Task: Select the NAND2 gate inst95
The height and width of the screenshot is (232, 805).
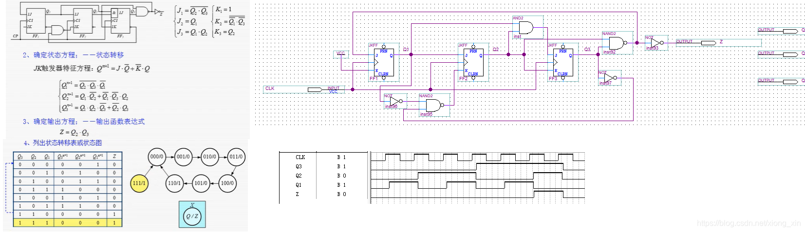Action: pyautogui.click(x=433, y=105)
